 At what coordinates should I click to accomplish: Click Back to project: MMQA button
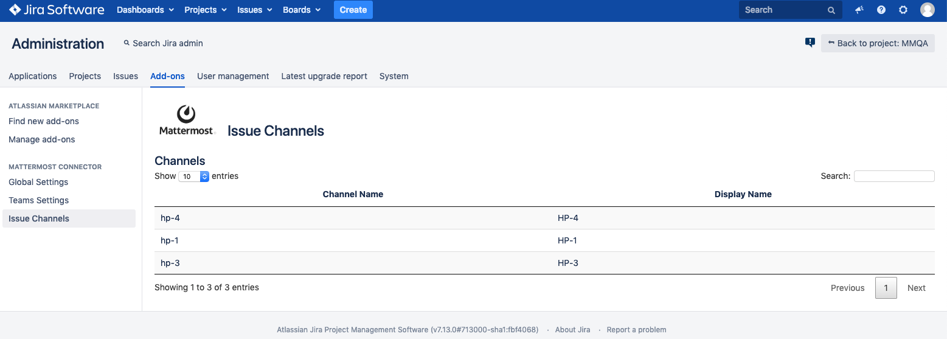(878, 43)
